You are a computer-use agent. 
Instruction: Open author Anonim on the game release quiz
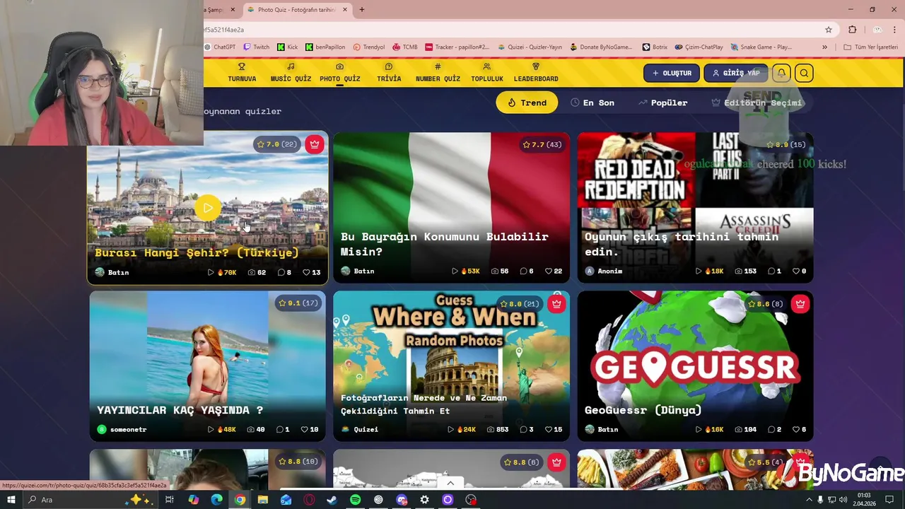[x=603, y=271]
